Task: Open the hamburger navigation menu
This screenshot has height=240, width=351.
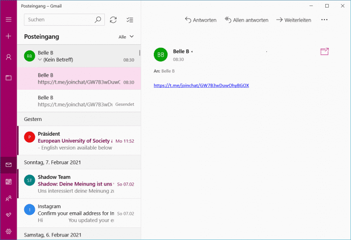Action: tap(9, 20)
